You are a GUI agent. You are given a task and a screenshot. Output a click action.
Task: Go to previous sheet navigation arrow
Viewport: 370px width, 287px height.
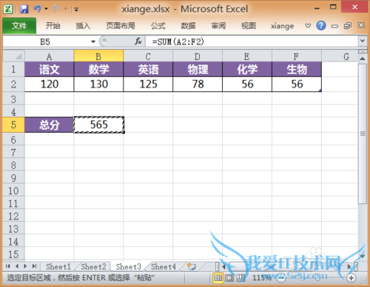pyautogui.click(x=17, y=266)
